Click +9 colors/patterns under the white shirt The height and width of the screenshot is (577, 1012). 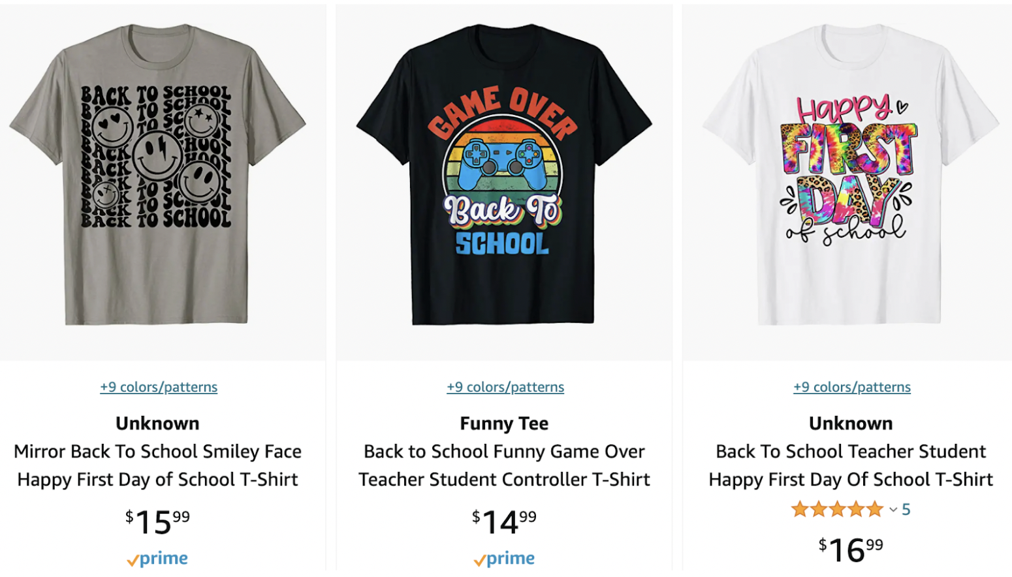(852, 387)
